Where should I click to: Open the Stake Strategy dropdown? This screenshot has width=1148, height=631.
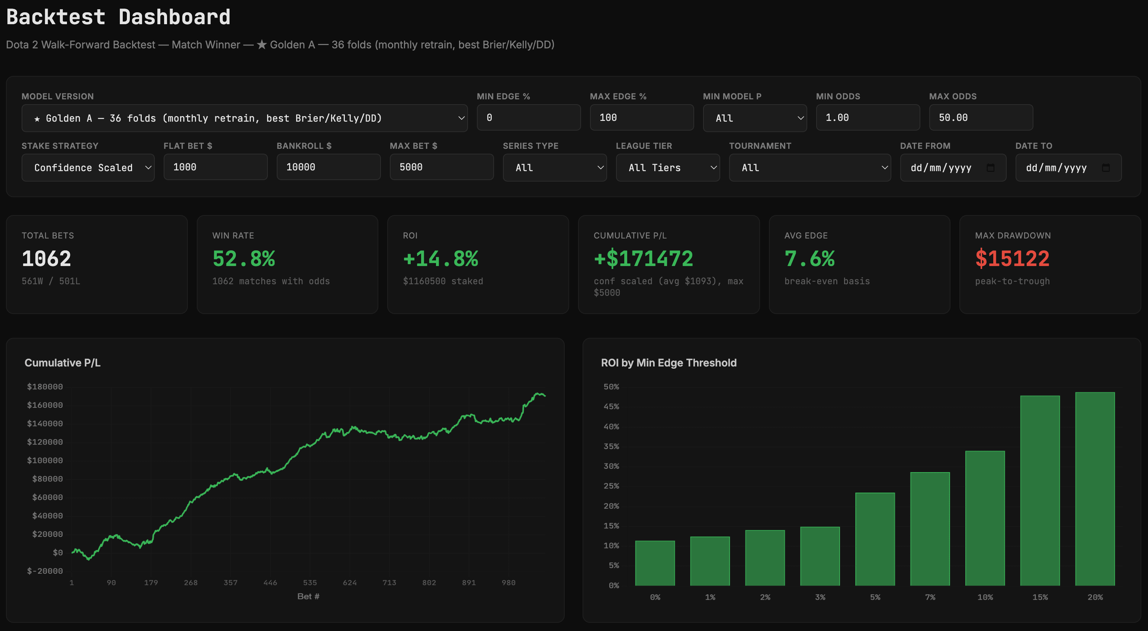coord(88,167)
